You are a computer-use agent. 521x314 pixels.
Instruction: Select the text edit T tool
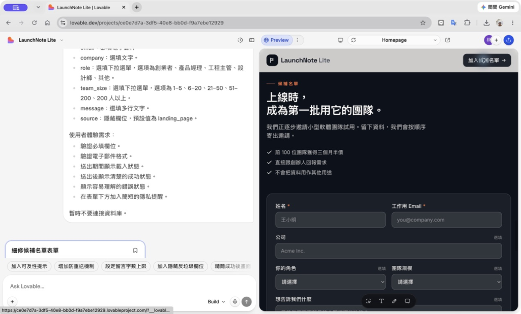381,301
